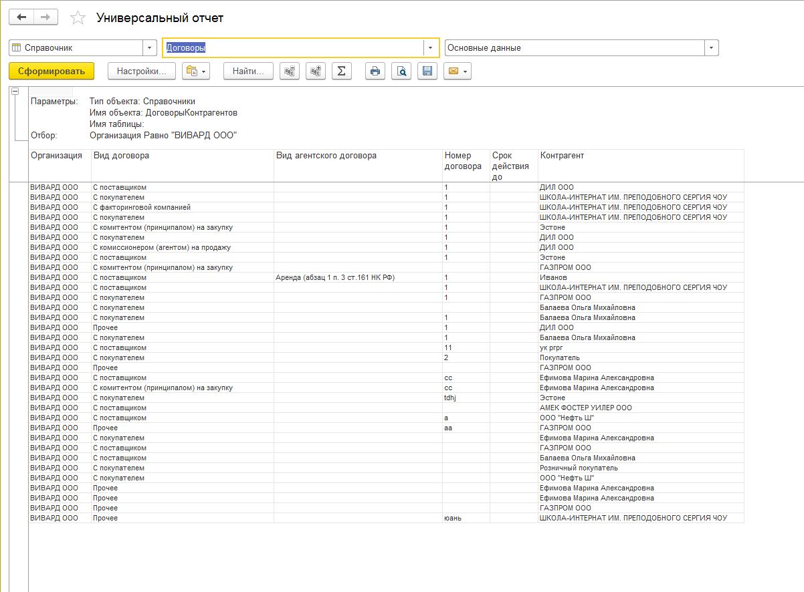
Task: Print the report with printer icon
Action: tap(375, 71)
